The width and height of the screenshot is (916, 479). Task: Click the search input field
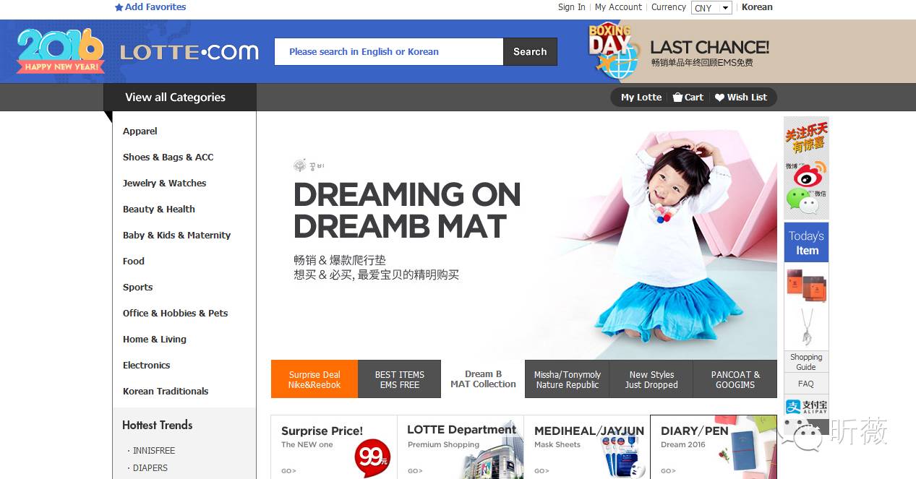pos(389,52)
